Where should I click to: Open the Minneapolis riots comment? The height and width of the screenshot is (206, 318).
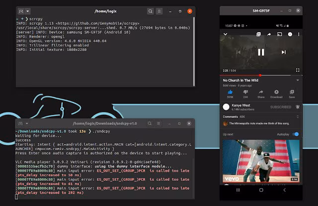(259, 123)
